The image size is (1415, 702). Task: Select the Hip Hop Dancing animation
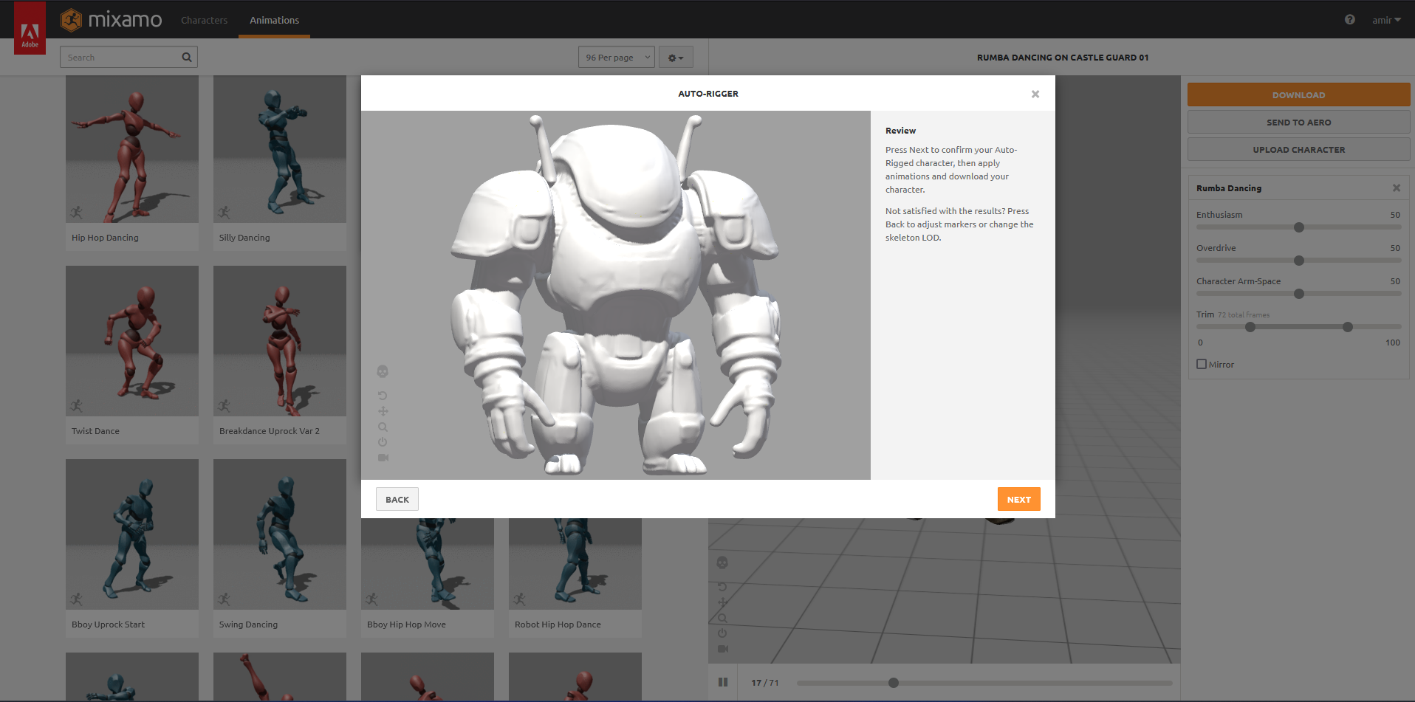pos(132,163)
